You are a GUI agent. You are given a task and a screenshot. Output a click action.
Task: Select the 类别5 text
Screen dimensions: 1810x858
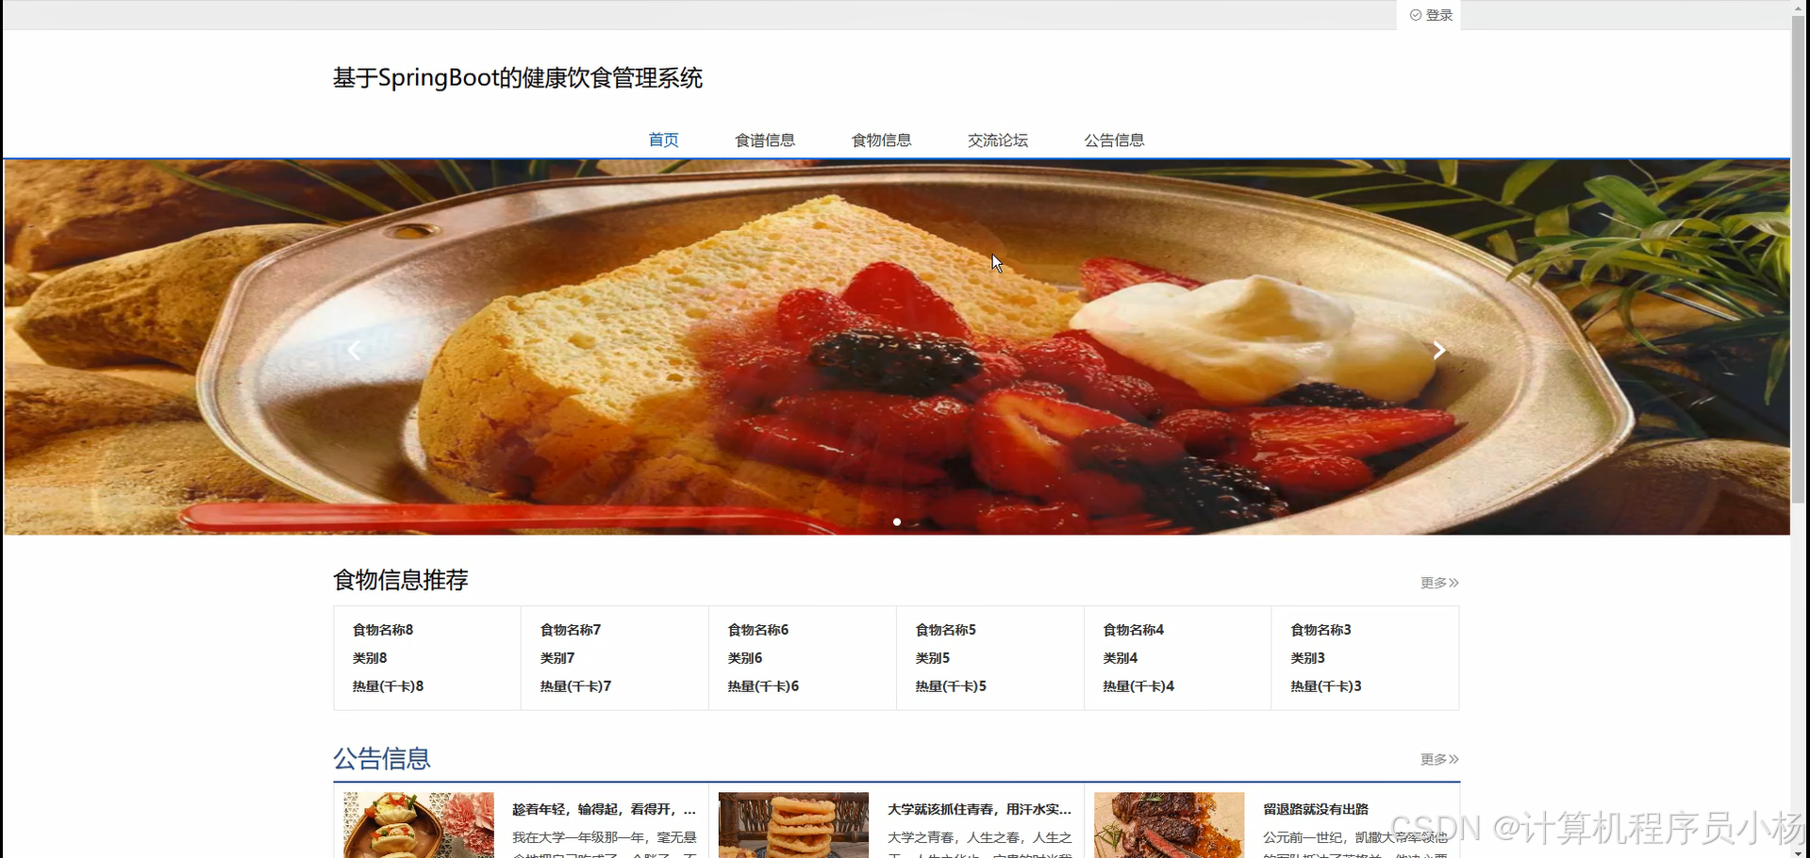click(933, 658)
